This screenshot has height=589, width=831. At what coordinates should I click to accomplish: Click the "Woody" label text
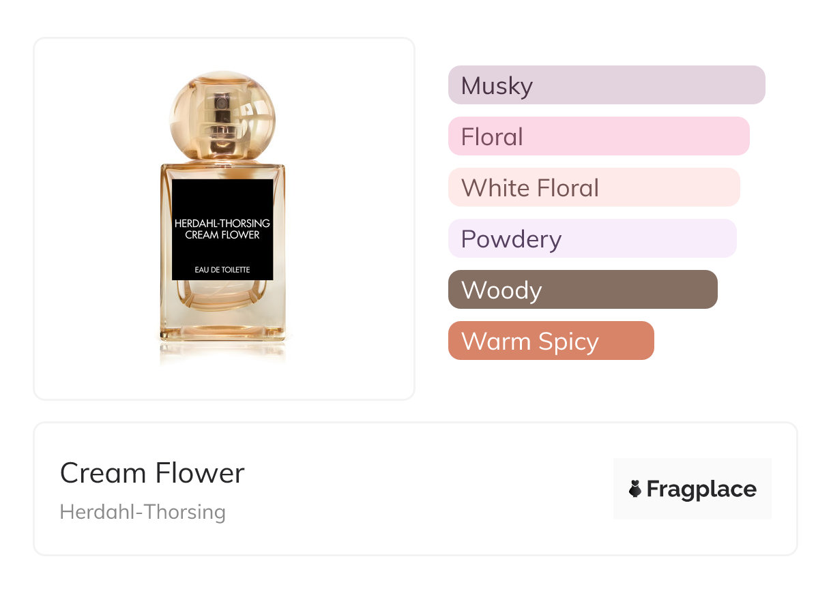point(501,290)
